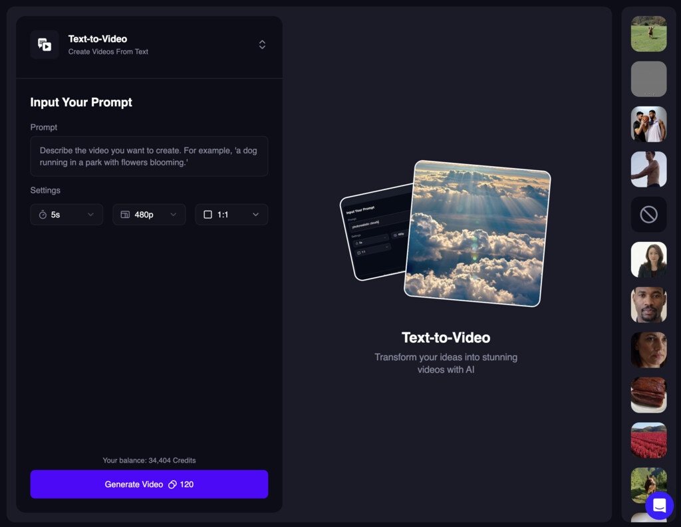Click the gray loading placeholder thumbnail

[648, 79]
